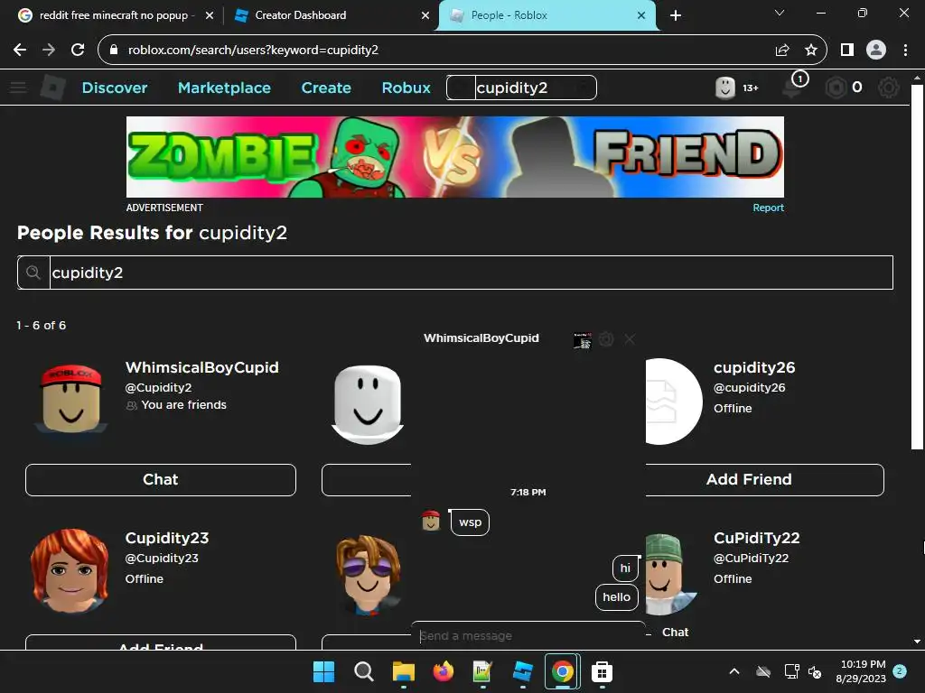Click the magnifier icon in people search box
Image resolution: width=925 pixels, height=693 pixels.
pos(33,273)
